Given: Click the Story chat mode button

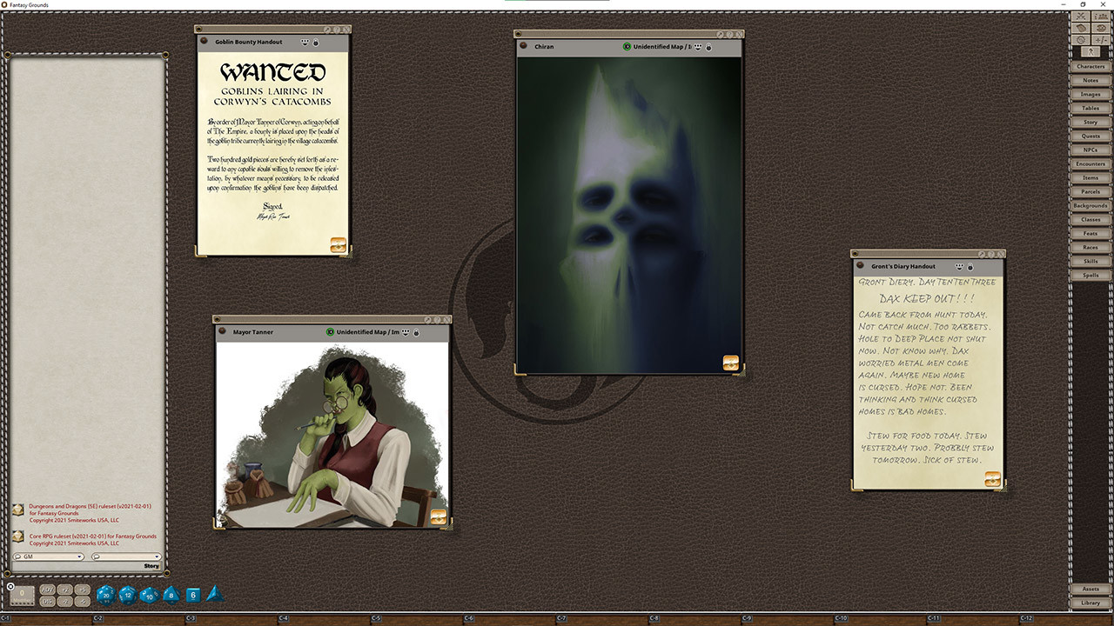Looking at the screenshot, I should (151, 566).
